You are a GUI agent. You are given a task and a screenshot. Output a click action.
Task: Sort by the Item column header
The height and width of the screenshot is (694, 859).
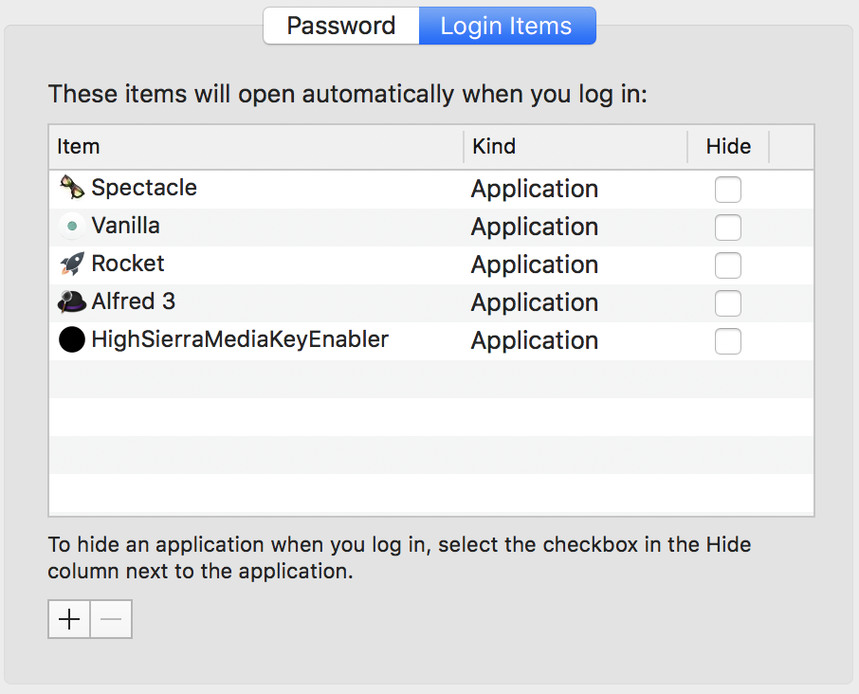[x=256, y=147]
